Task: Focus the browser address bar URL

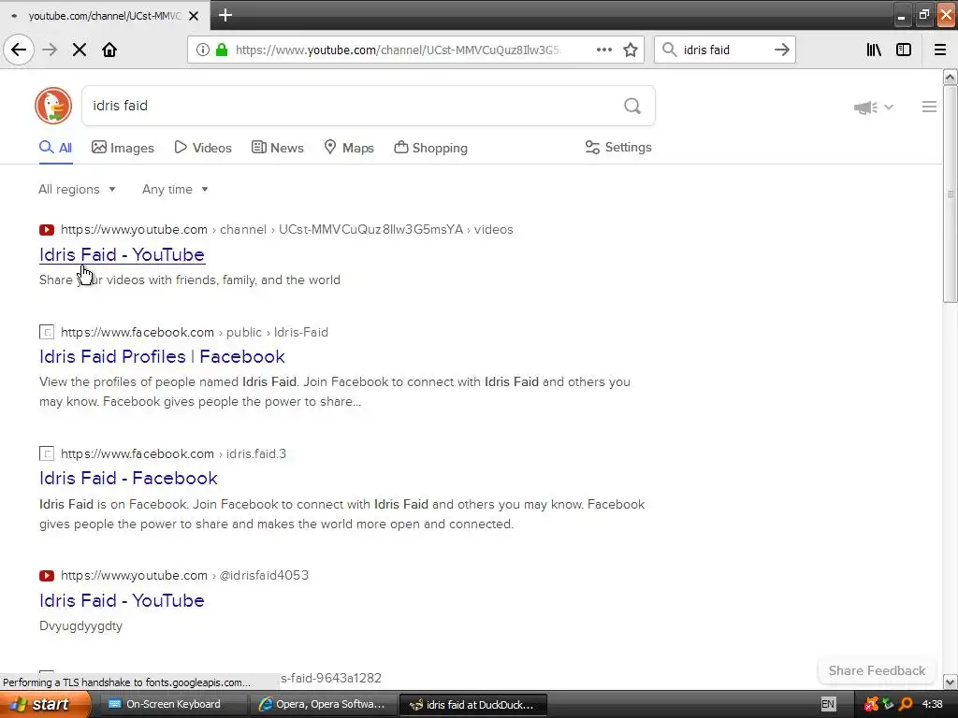Action: coord(397,50)
